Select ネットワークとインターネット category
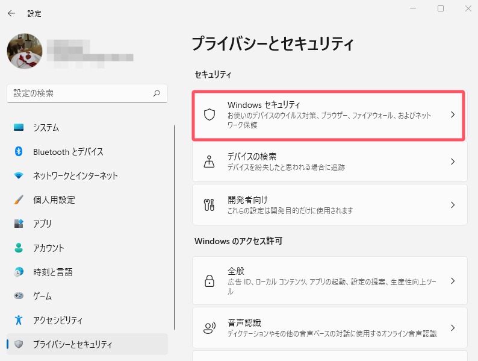 (x=87, y=176)
